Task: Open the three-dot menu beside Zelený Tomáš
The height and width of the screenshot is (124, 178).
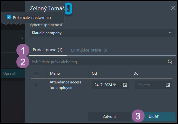Action: click(x=68, y=8)
